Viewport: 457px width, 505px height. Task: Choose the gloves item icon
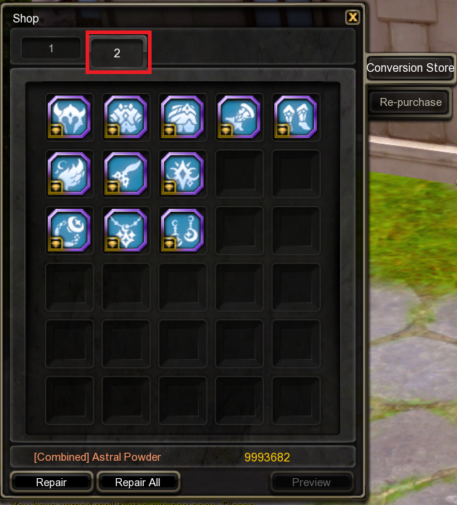tap(239, 117)
